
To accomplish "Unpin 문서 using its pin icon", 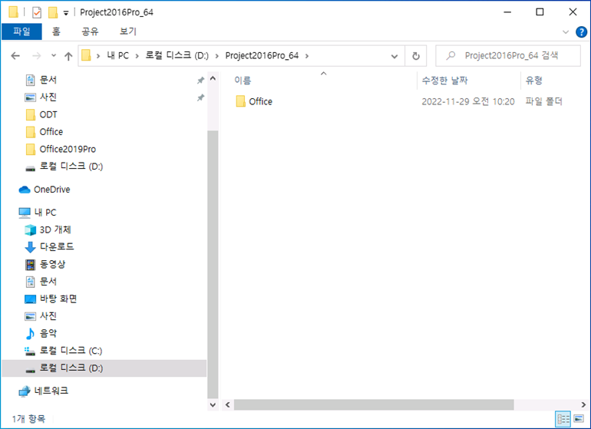I will point(200,81).
